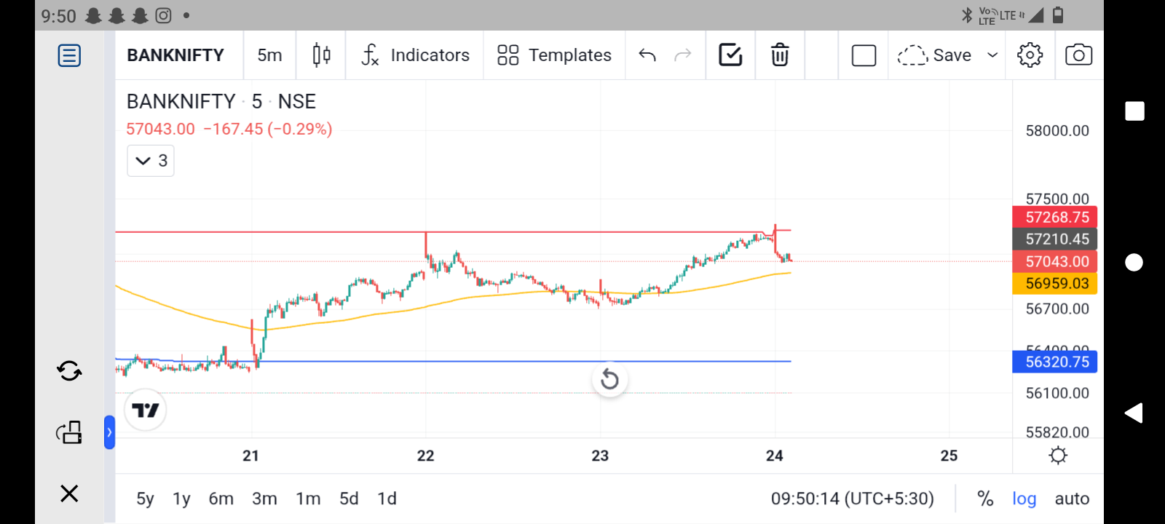Image resolution: width=1165 pixels, height=524 pixels.
Task: Close the chart with the X icon
Action: [x=69, y=493]
